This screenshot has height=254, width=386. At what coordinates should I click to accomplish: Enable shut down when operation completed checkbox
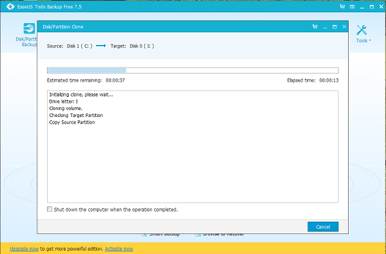50,209
